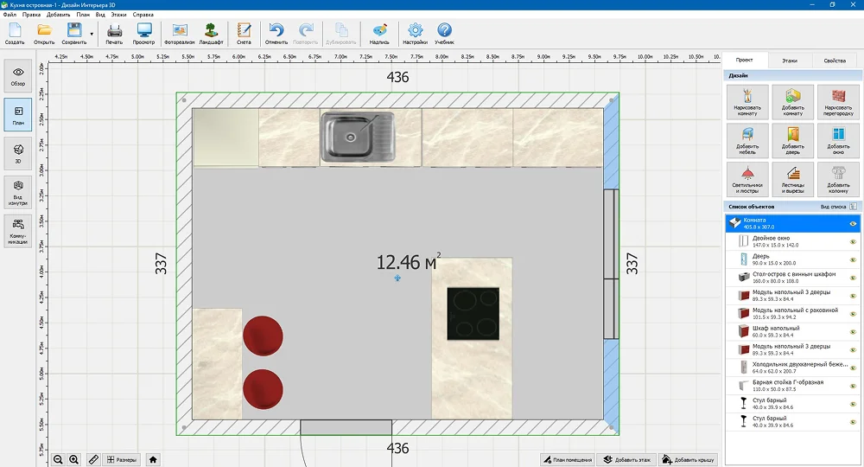This screenshot has width=864, height=467.
Task: Select the ruler measurement tool
Action: (93, 459)
